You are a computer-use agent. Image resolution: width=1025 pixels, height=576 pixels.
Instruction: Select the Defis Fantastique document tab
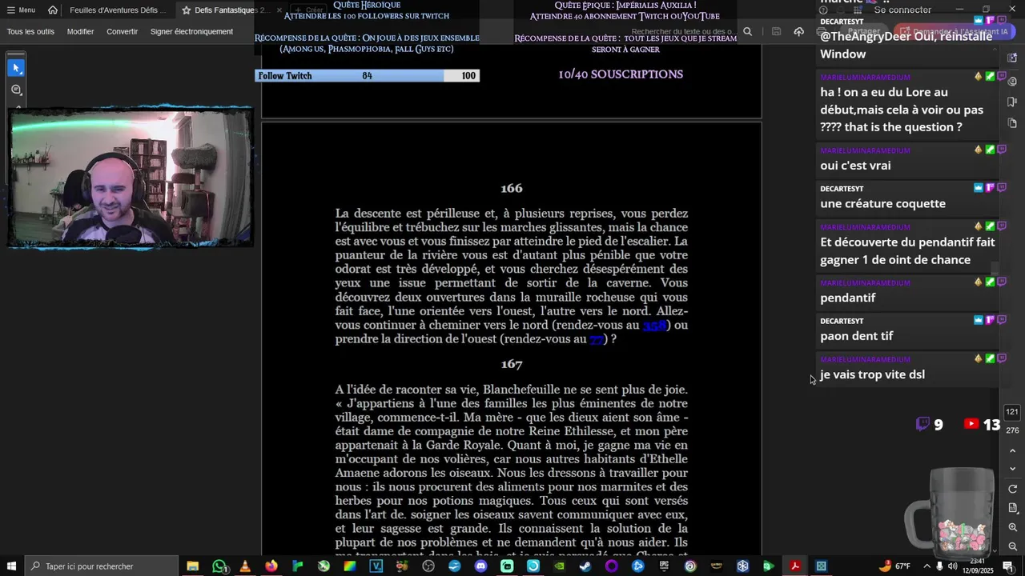(226, 10)
